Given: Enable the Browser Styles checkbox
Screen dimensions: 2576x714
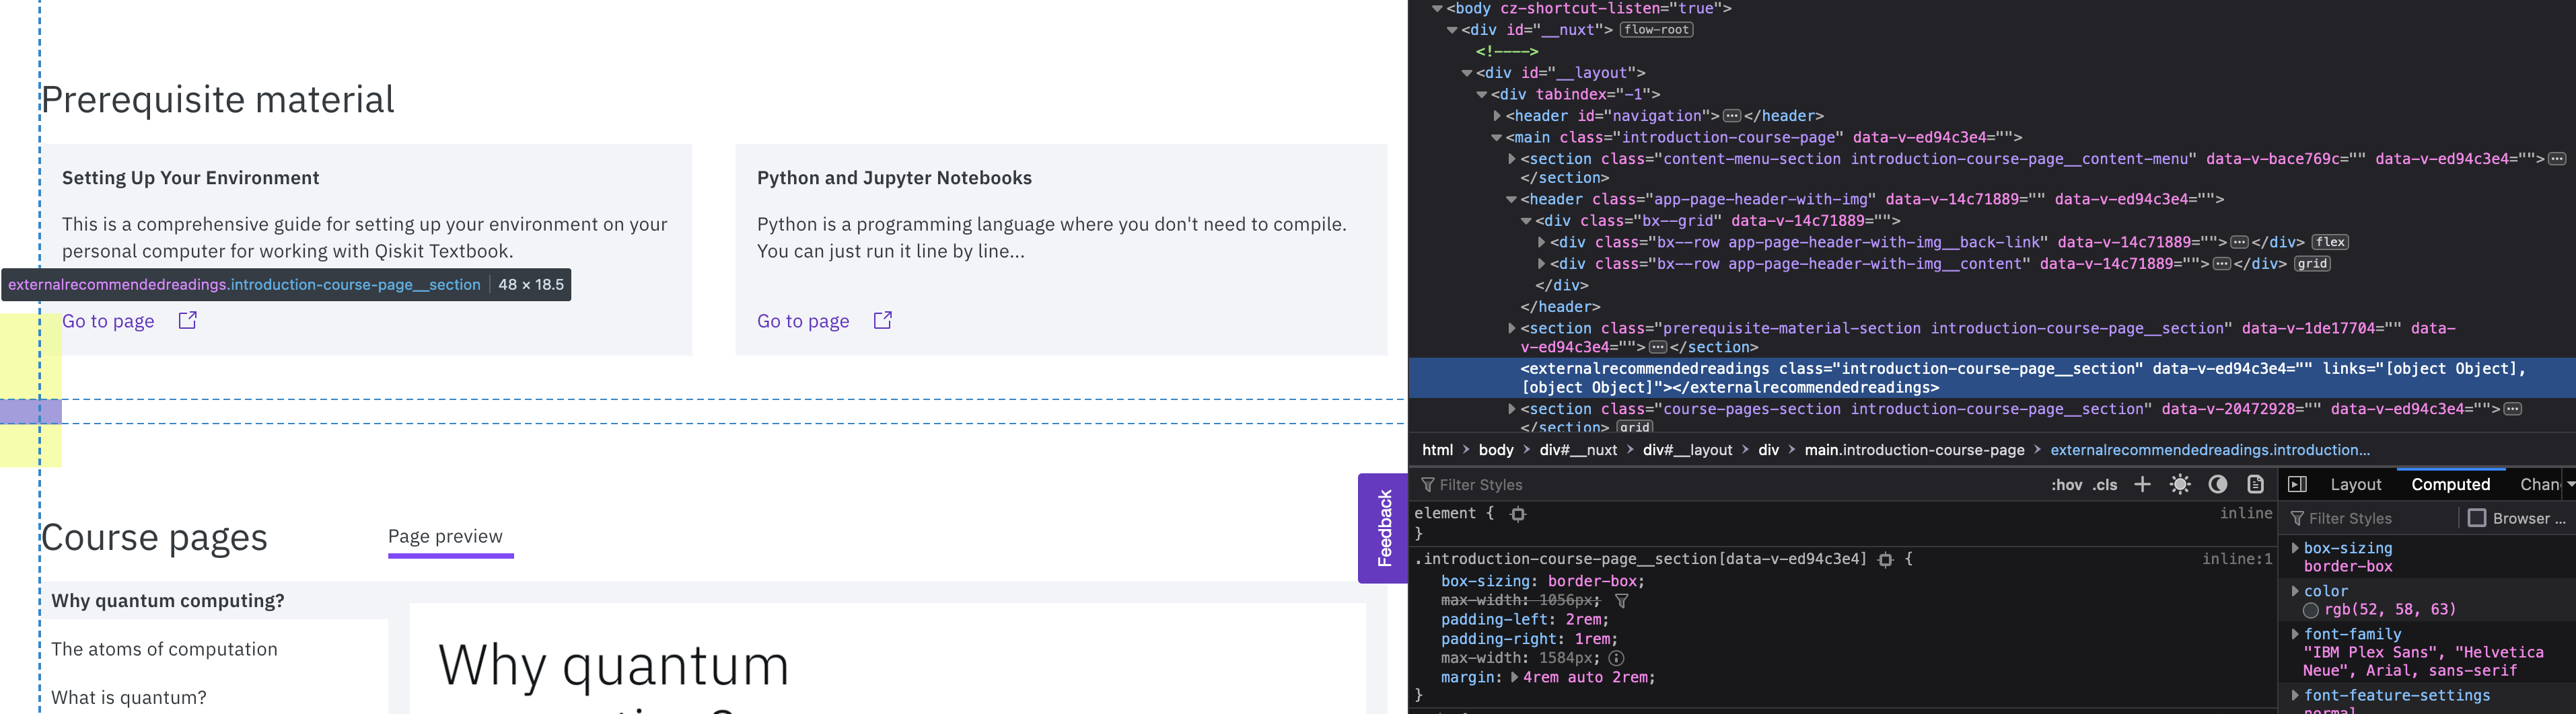Looking at the screenshot, I should [x=2477, y=517].
